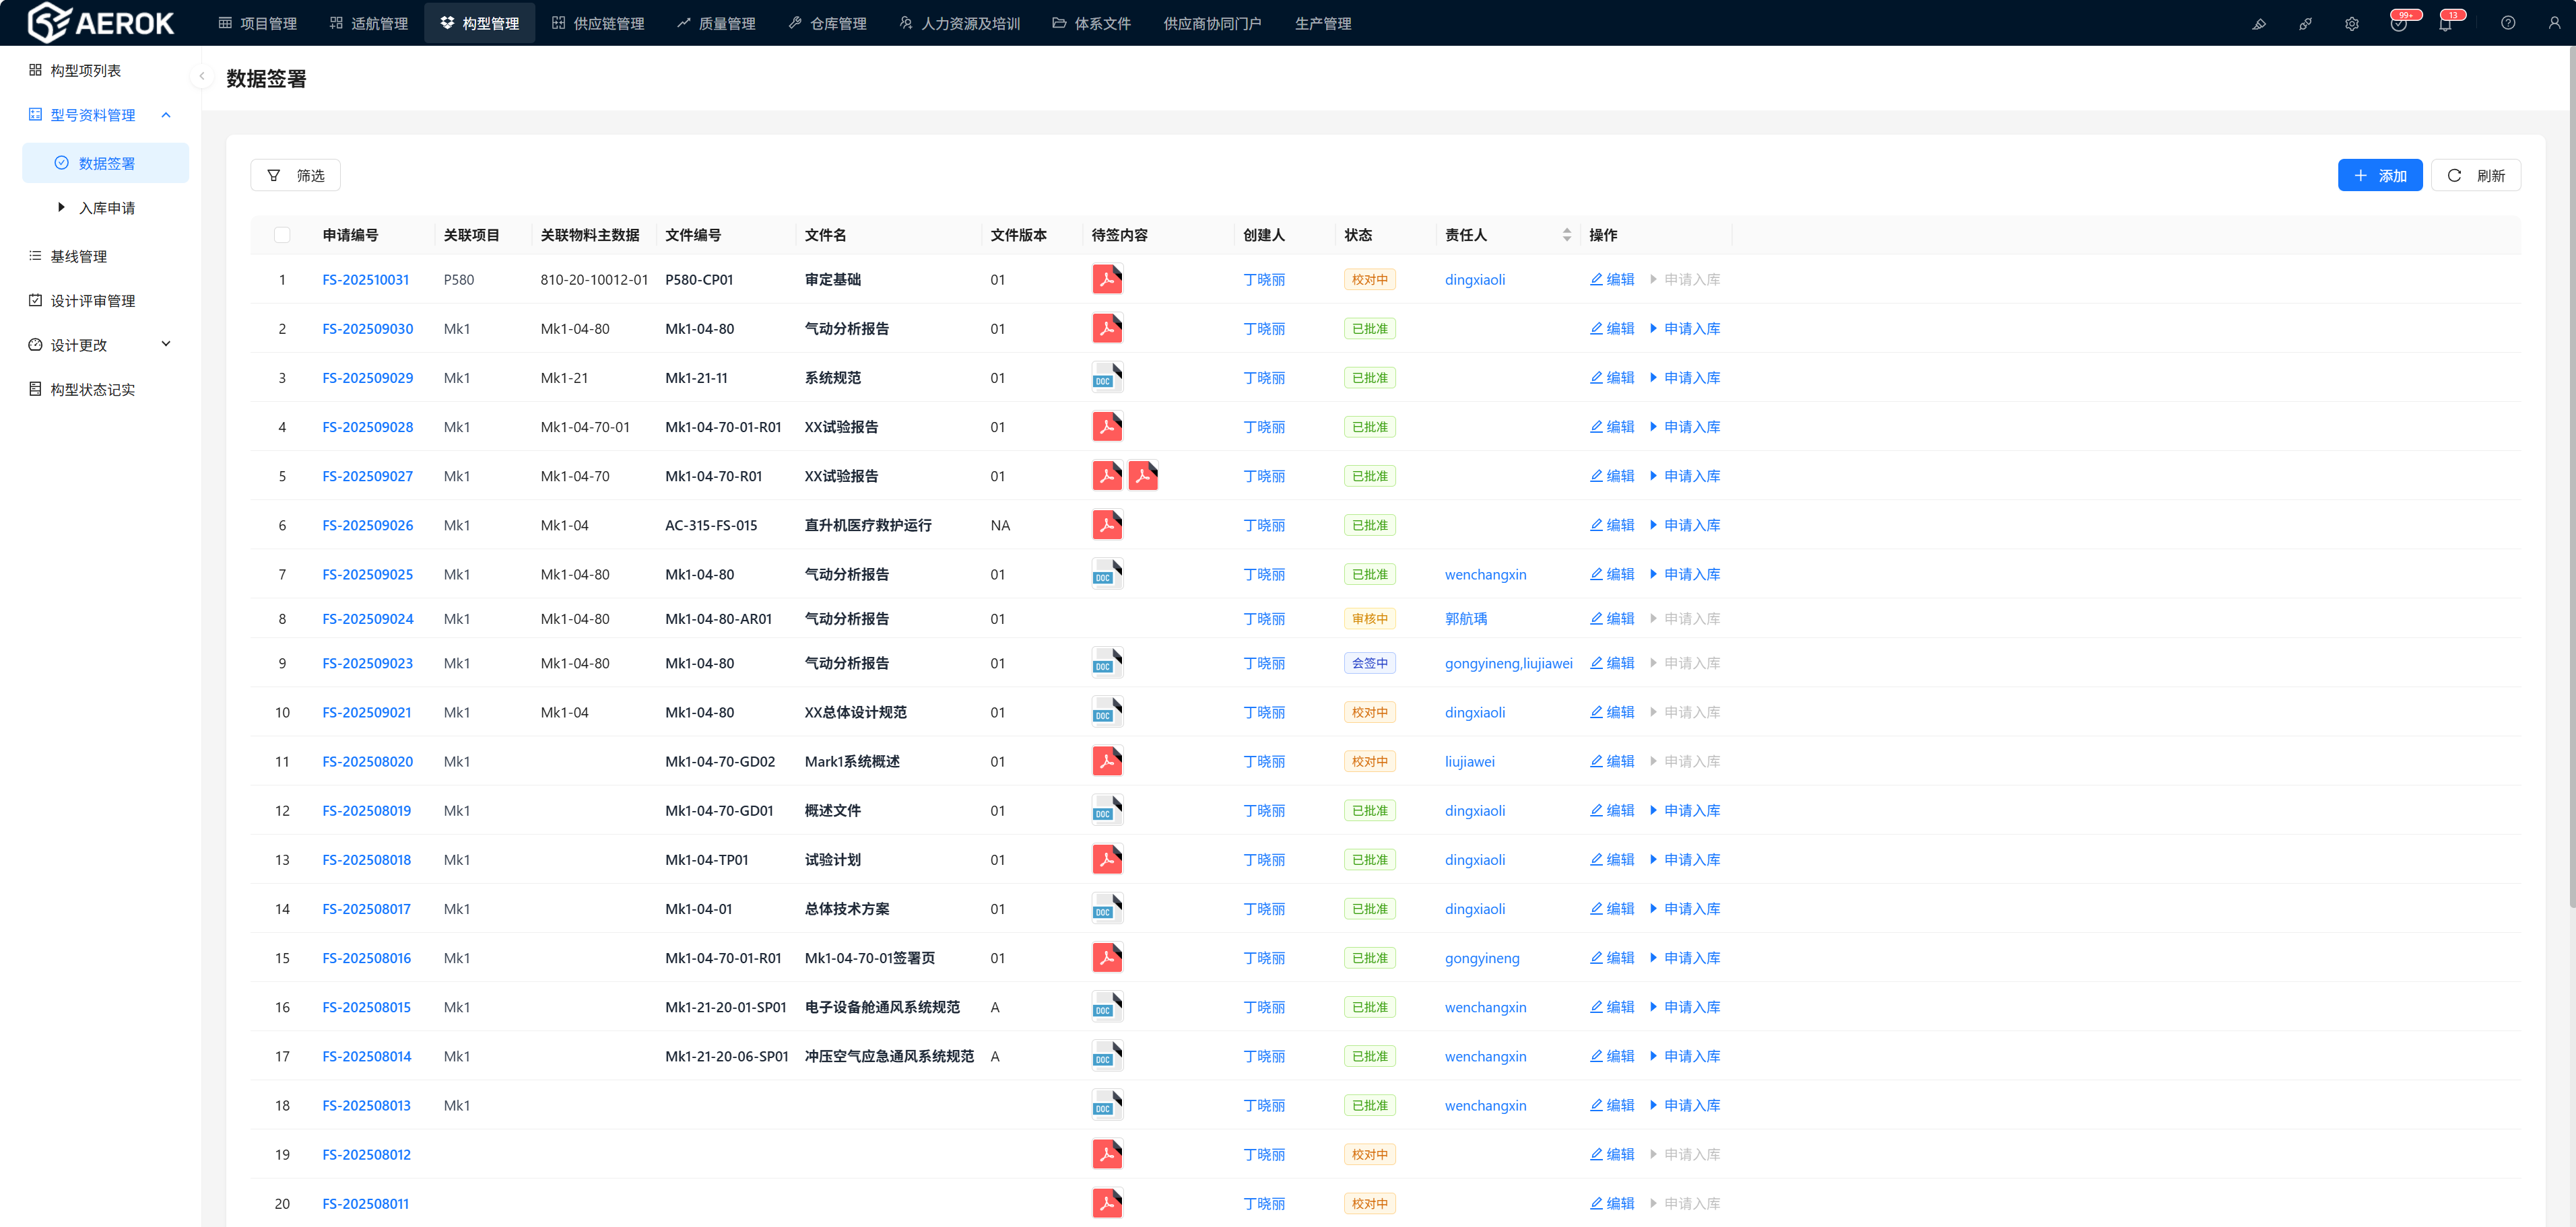2576x1227 pixels.
Task: Open PDF attachment for FS-202510031 row
Action: click(x=1107, y=279)
